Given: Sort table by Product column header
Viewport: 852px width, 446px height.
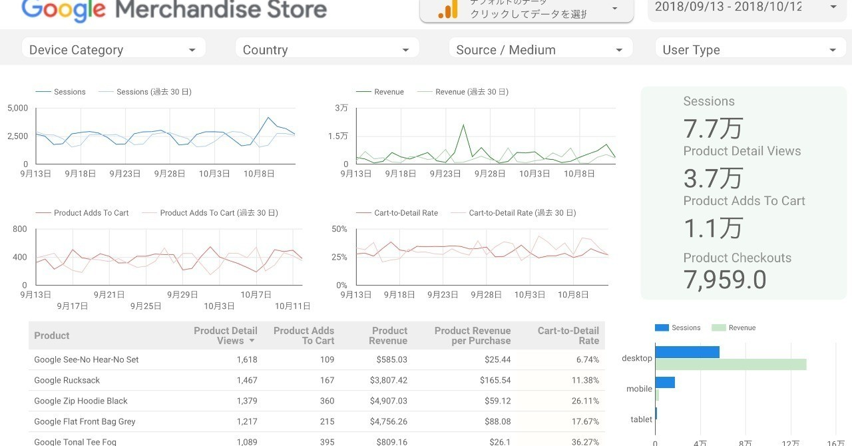Looking at the screenshot, I should pos(52,335).
